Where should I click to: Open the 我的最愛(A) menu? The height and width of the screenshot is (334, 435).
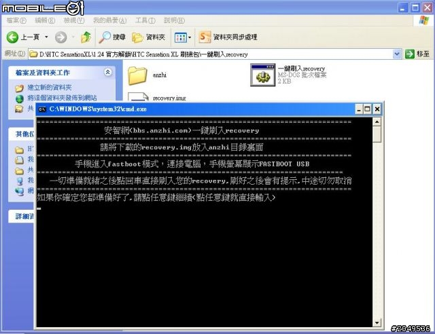coord(110,20)
